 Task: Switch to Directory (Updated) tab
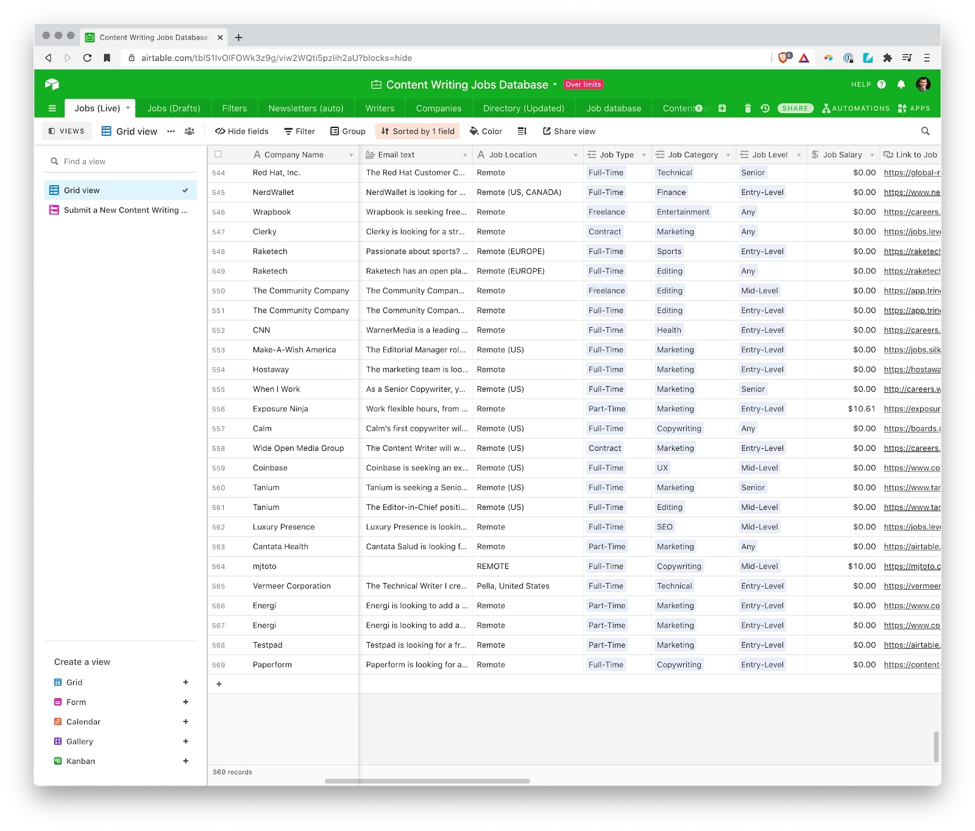click(x=523, y=108)
